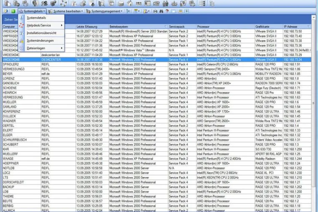Open the Systeme bearbeiten dropdown

(66, 11)
